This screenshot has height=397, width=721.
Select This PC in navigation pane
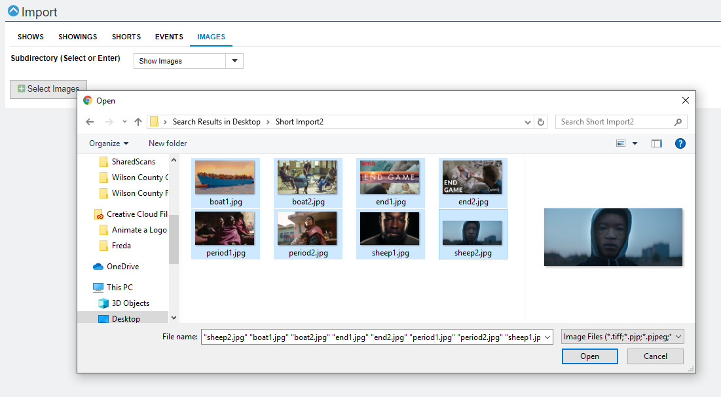point(113,288)
